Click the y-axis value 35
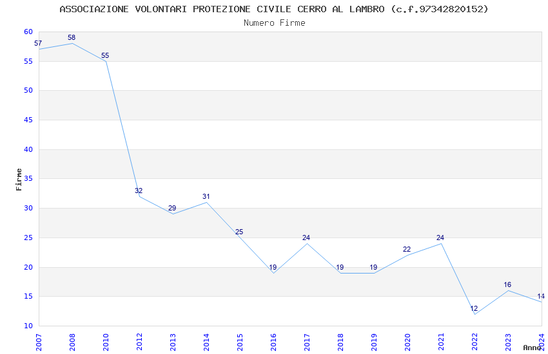 (x=28, y=178)
